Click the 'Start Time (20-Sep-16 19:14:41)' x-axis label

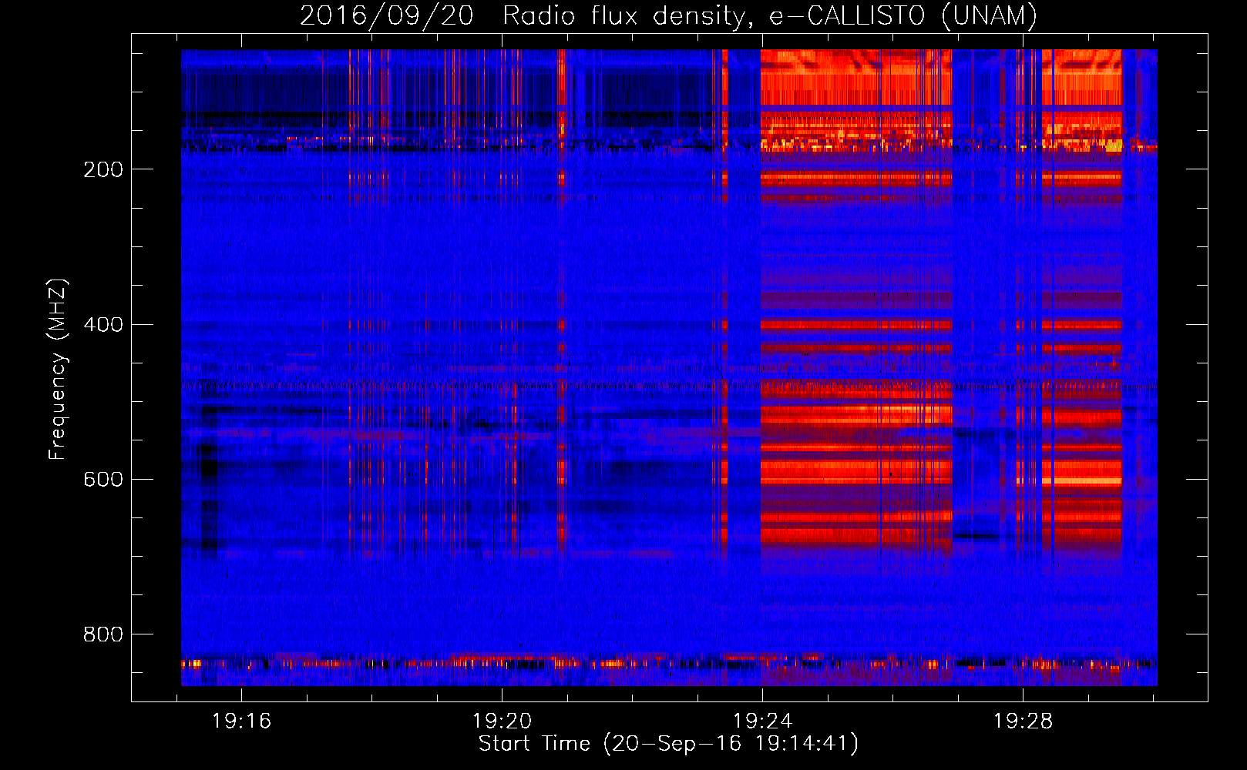[x=668, y=744]
